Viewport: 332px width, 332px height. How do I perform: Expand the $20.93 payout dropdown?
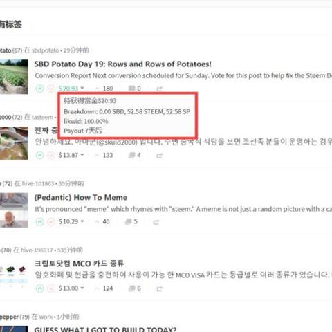click(71, 89)
